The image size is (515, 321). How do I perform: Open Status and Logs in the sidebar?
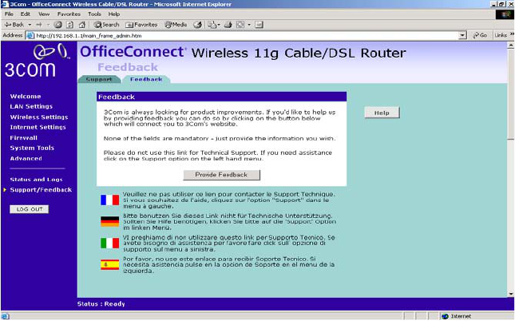pyautogui.click(x=36, y=180)
